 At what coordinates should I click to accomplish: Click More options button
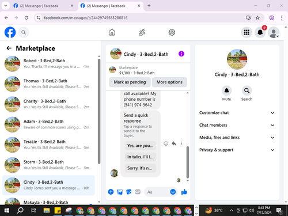click(169, 82)
